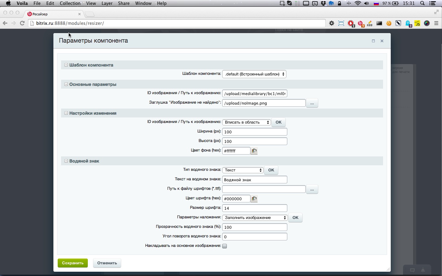Open the Share menu

point(124,3)
